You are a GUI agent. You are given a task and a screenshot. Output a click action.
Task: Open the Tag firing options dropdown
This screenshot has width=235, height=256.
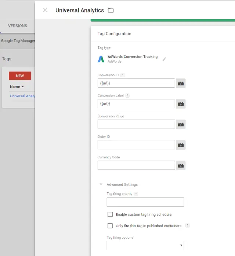145,245
